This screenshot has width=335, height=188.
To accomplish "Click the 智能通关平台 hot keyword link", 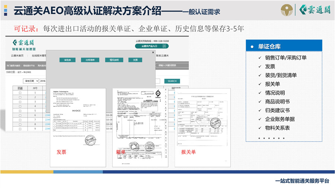I will coord(29,66).
